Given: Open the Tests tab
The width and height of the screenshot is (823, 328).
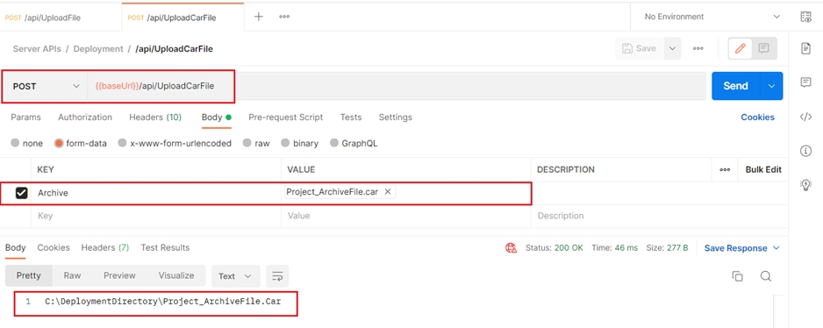Looking at the screenshot, I should [351, 117].
